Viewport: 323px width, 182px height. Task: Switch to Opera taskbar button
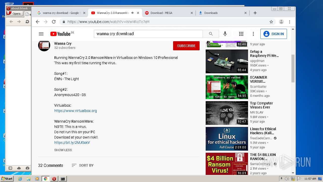54,179
